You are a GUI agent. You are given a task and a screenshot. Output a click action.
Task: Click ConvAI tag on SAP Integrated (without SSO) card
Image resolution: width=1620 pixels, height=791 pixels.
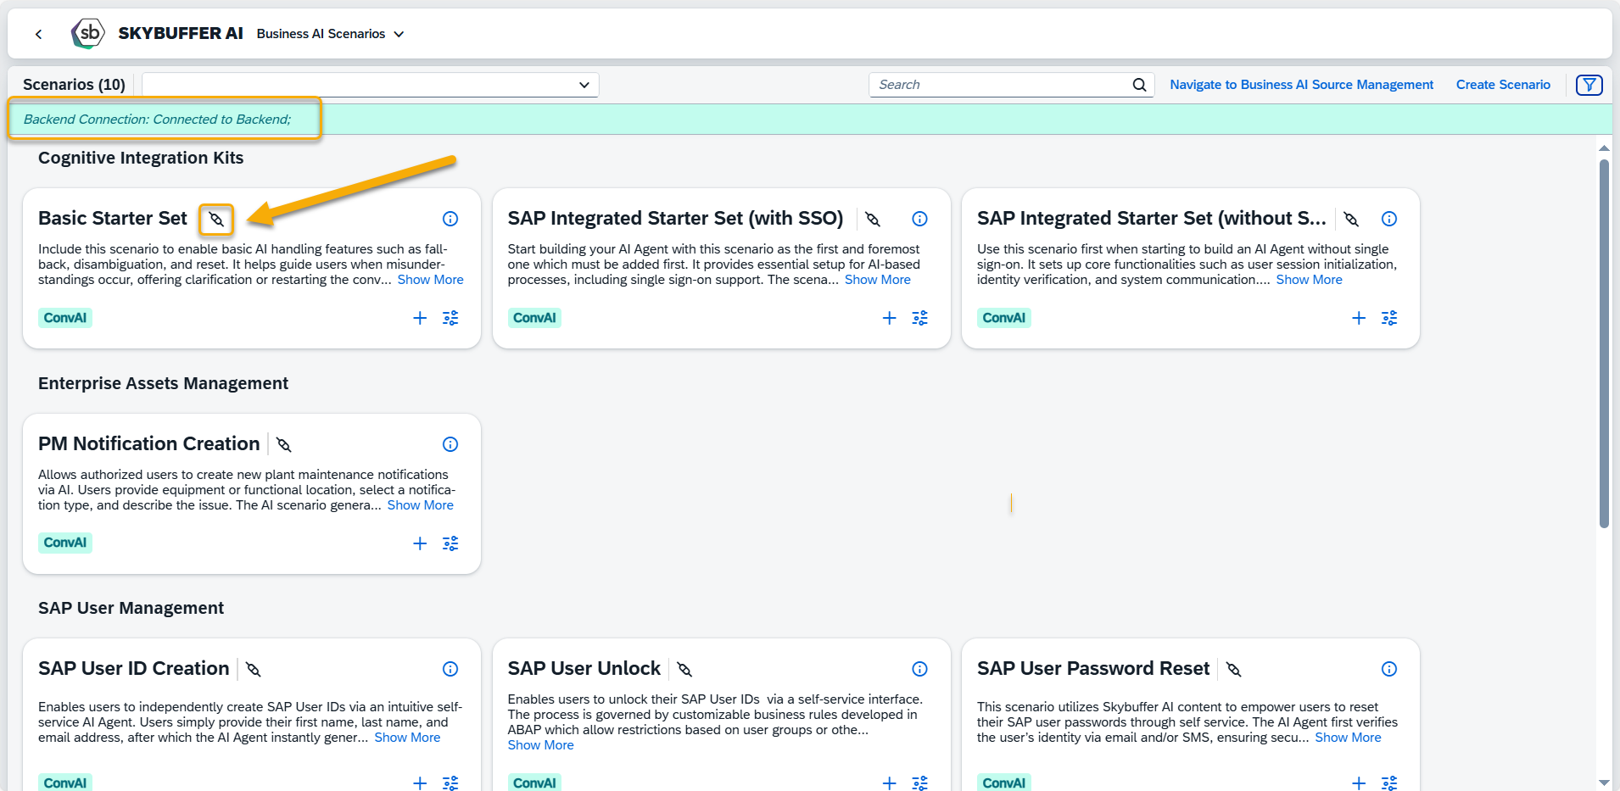[x=1004, y=318]
